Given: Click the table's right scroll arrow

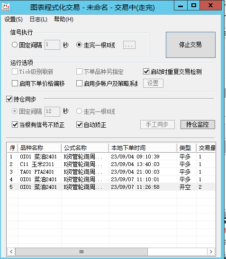Looking at the screenshot, I should coord(211,251).
